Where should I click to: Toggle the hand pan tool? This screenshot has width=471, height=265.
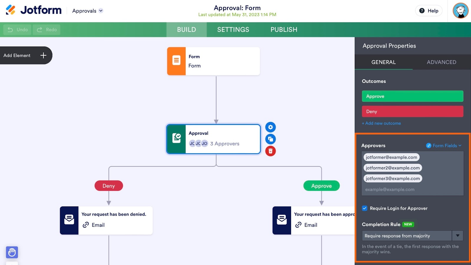click(x=12, y=252)
